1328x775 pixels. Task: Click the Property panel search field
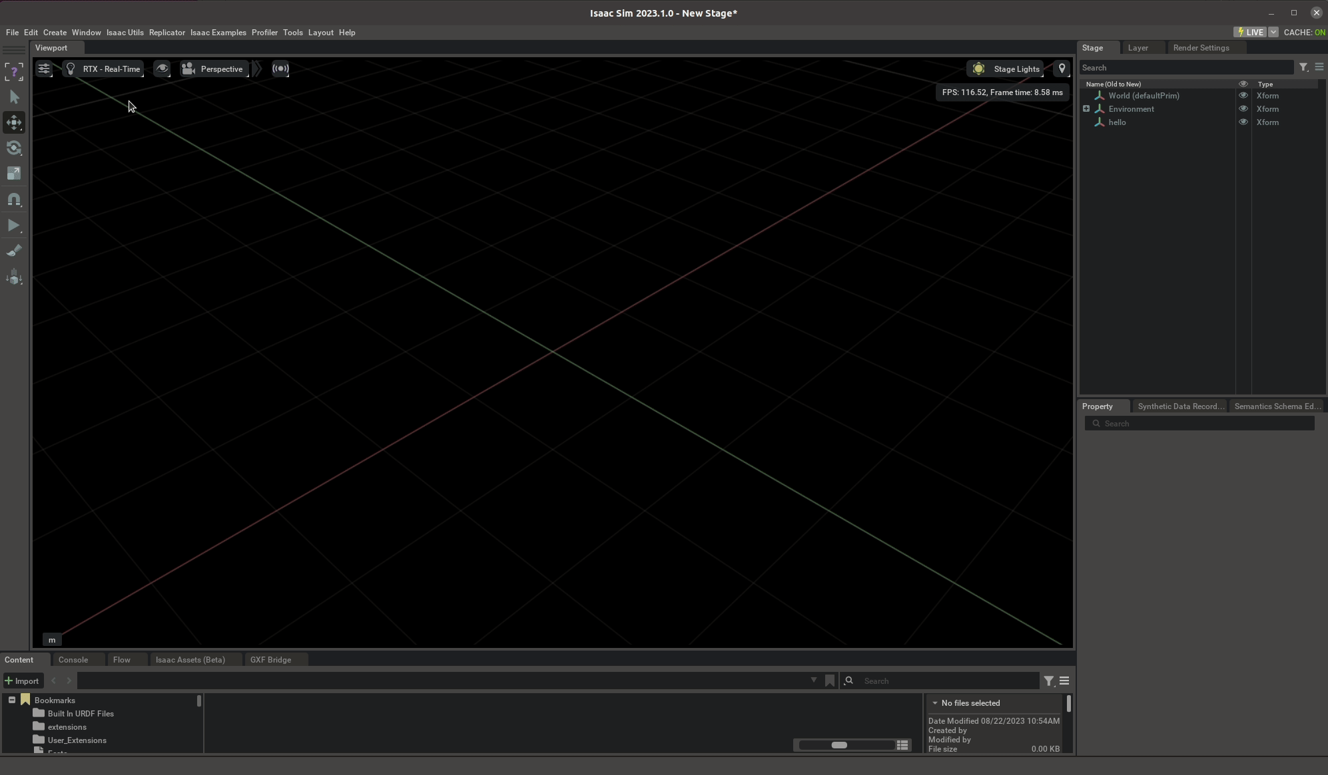click(x=1199, y=424)
